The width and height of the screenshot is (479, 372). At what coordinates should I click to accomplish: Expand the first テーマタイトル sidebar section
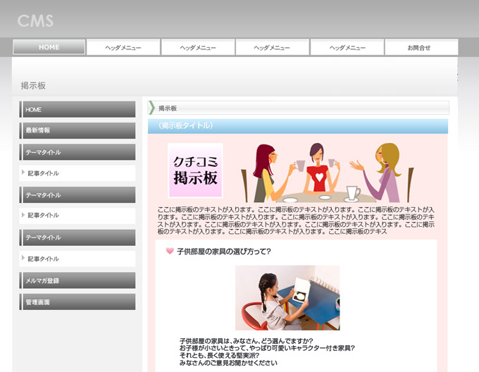pyautogui.click(x=77, y=152)
